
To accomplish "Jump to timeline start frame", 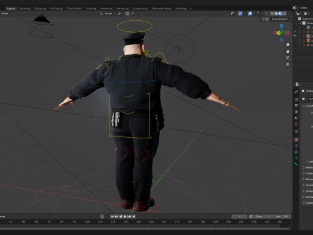I will (112, 217).
